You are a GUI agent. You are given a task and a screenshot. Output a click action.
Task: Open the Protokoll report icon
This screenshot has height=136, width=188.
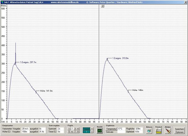point(158,130)
